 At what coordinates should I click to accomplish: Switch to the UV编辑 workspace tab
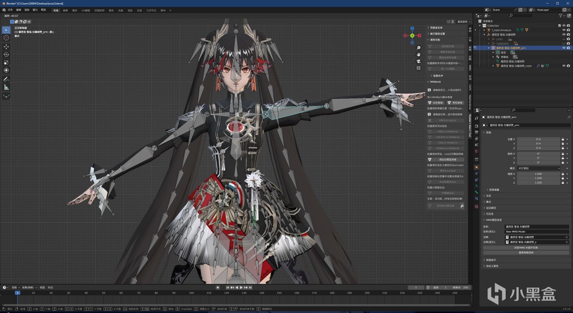click(x=86, y=10)
